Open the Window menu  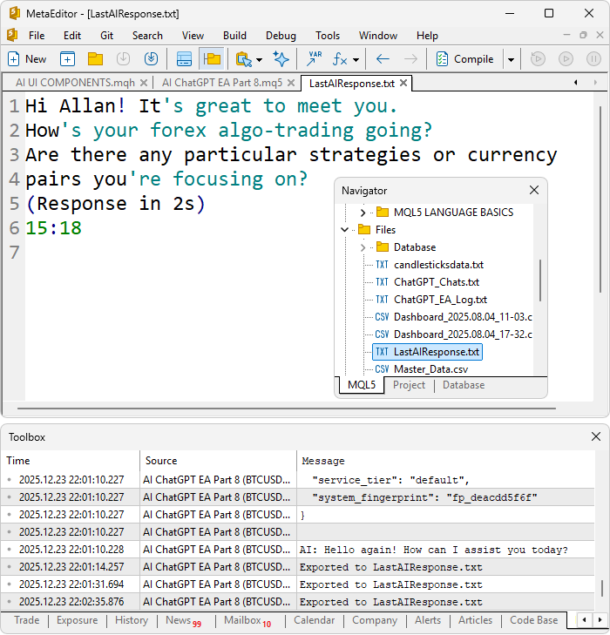point(378,36)
